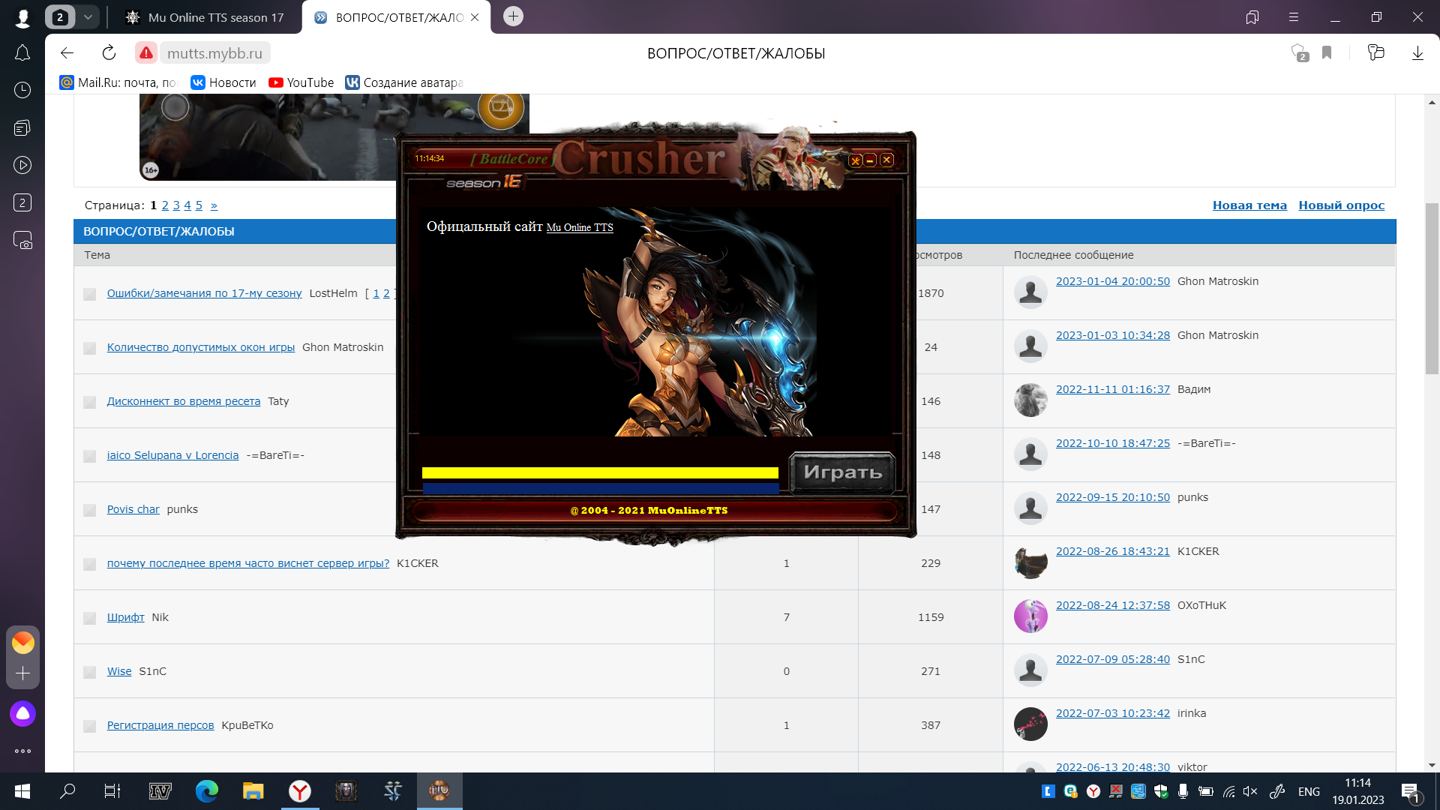1440x810 pixels.
Task: Open Microsoft Edge in taskbar
Action: pos(206,790)
